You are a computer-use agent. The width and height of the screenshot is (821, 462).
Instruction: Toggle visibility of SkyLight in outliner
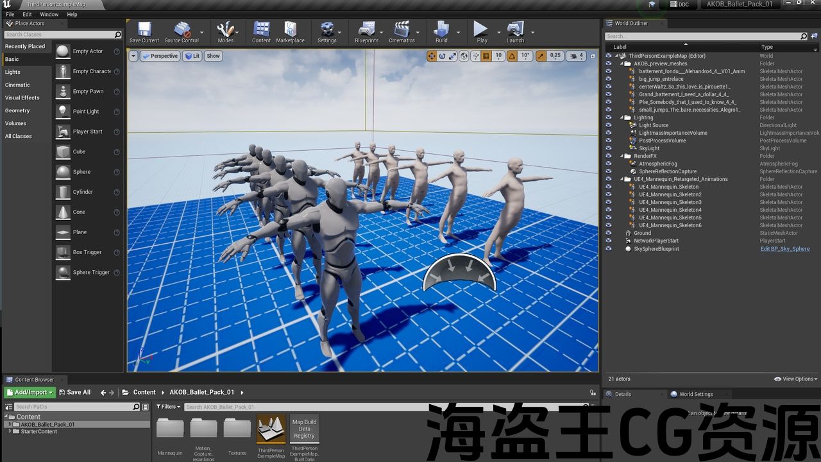coord(609,148)
